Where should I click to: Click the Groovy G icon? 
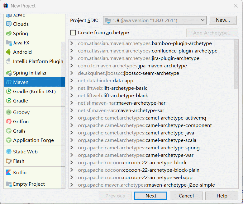[9, 112]
